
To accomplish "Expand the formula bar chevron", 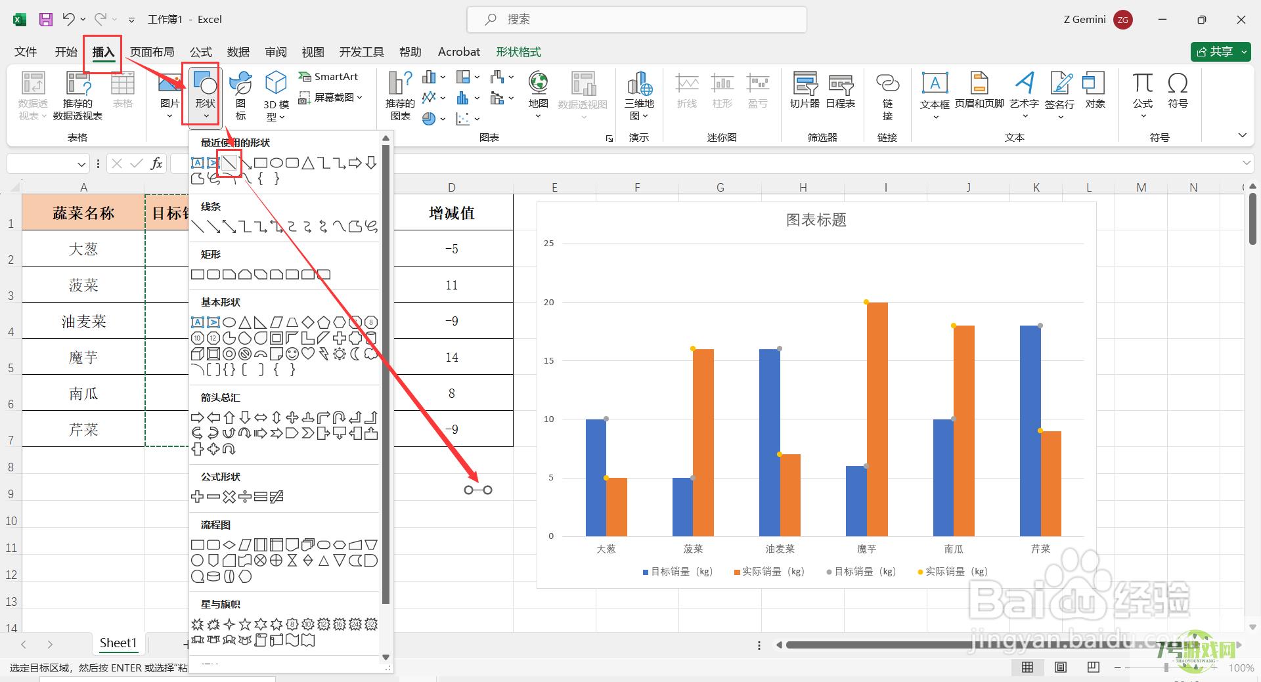I will click(1246, 163).
